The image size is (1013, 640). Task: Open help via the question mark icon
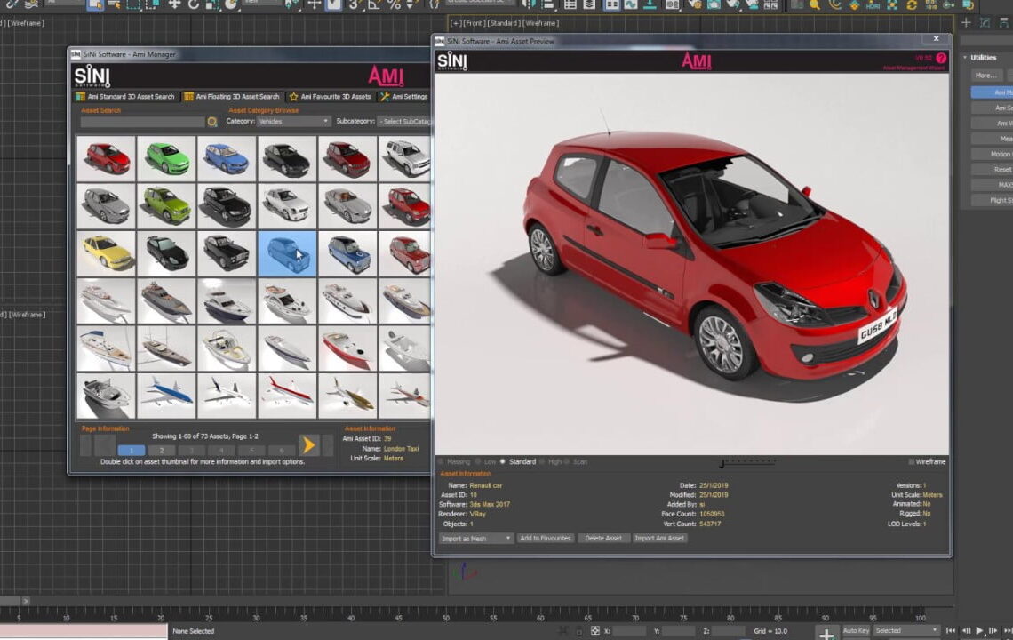tap(942, 59)
